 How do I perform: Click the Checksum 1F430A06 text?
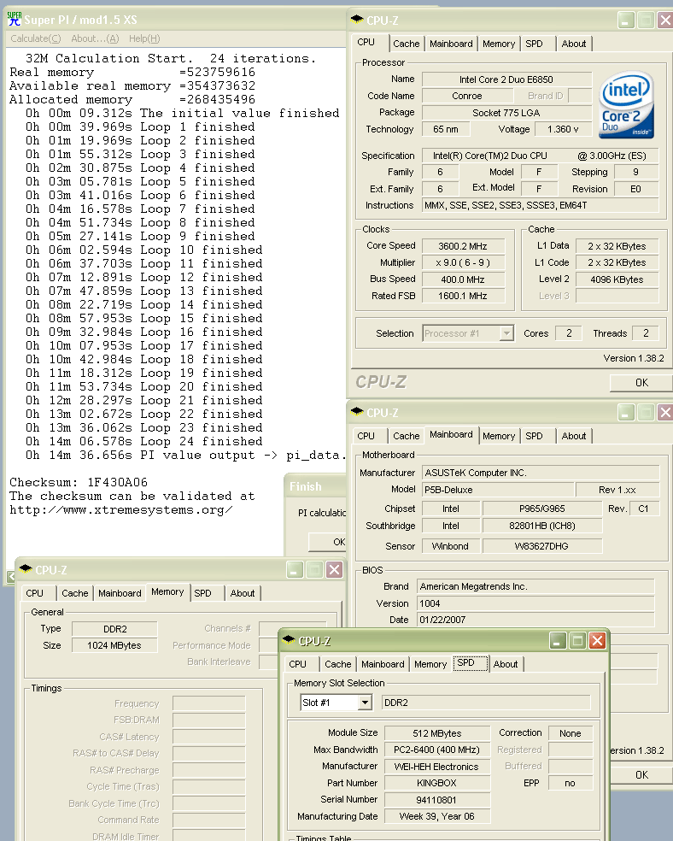point(79,482)
